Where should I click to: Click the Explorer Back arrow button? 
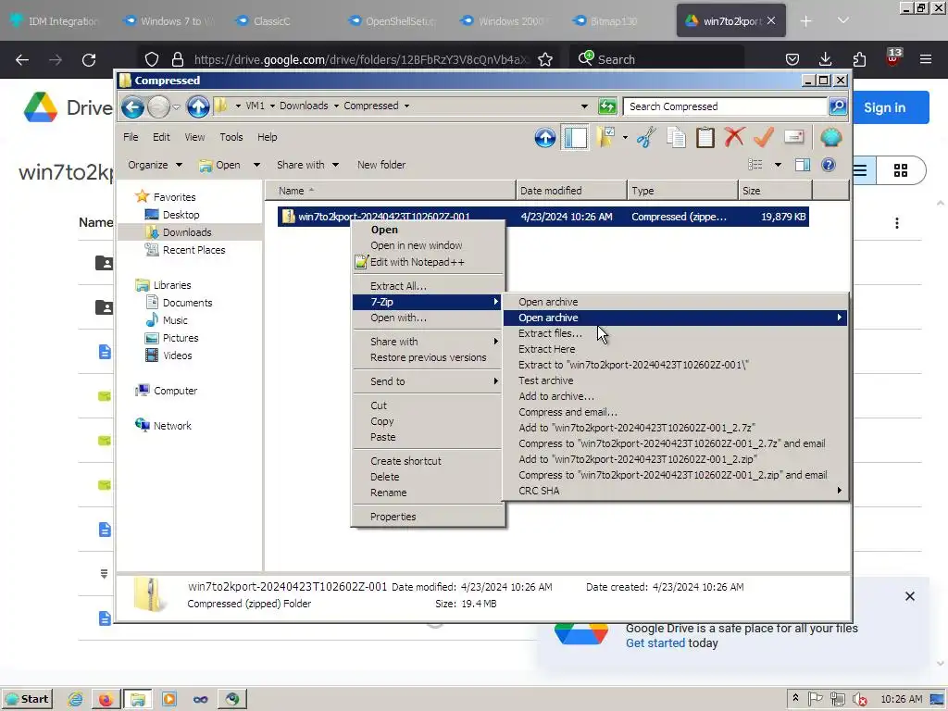pos(132,107)
